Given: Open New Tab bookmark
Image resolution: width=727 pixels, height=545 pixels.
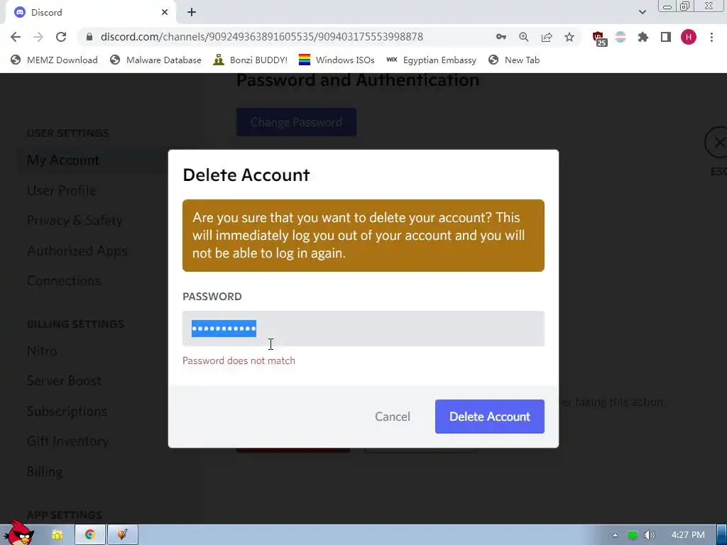Looking at the screenshot, I should tap(514, 60).
